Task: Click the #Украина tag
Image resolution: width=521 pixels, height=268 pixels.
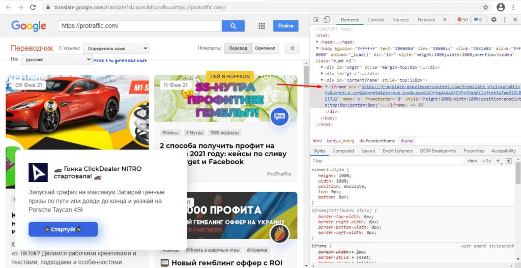Action: (x=257, y=250)
